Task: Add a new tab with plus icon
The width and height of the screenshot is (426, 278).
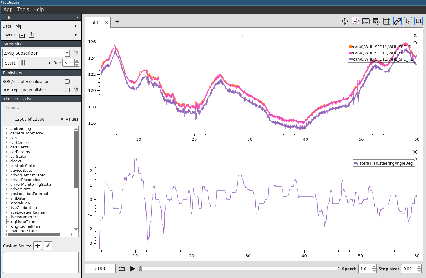Action: (x=117, y=22)
